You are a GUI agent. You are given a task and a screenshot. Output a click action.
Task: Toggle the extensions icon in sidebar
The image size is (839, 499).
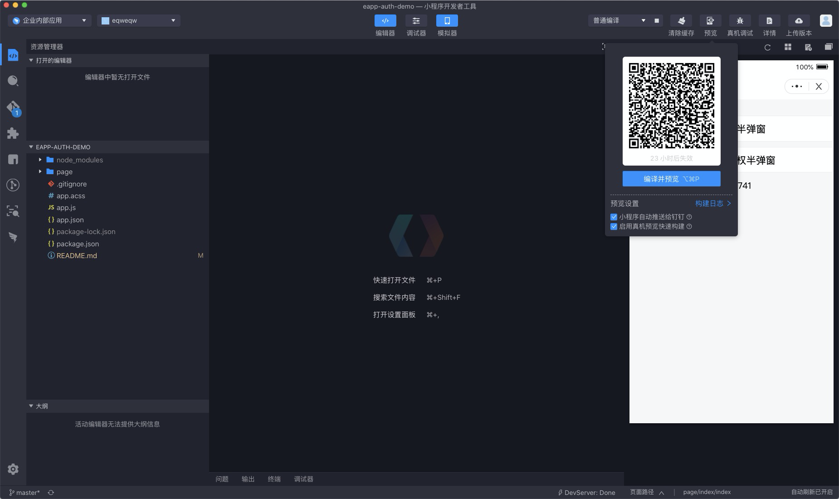[13, 132]
